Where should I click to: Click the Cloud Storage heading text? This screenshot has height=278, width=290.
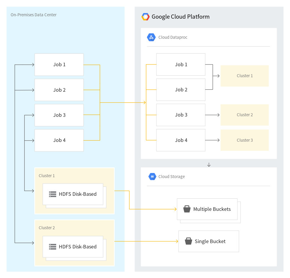point(171,177)
